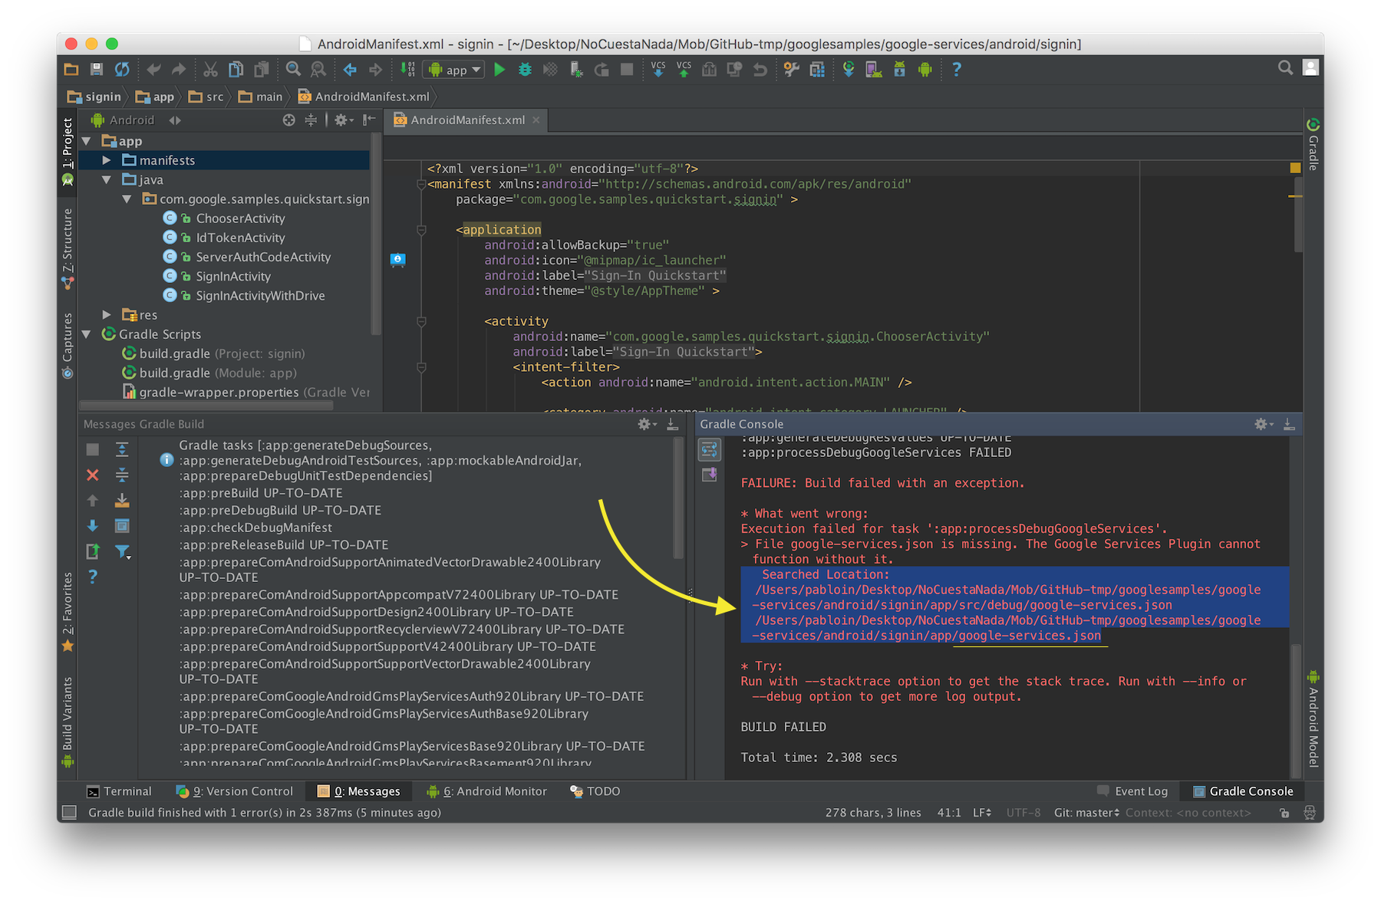Open the TODO tab

click(595, 791)
